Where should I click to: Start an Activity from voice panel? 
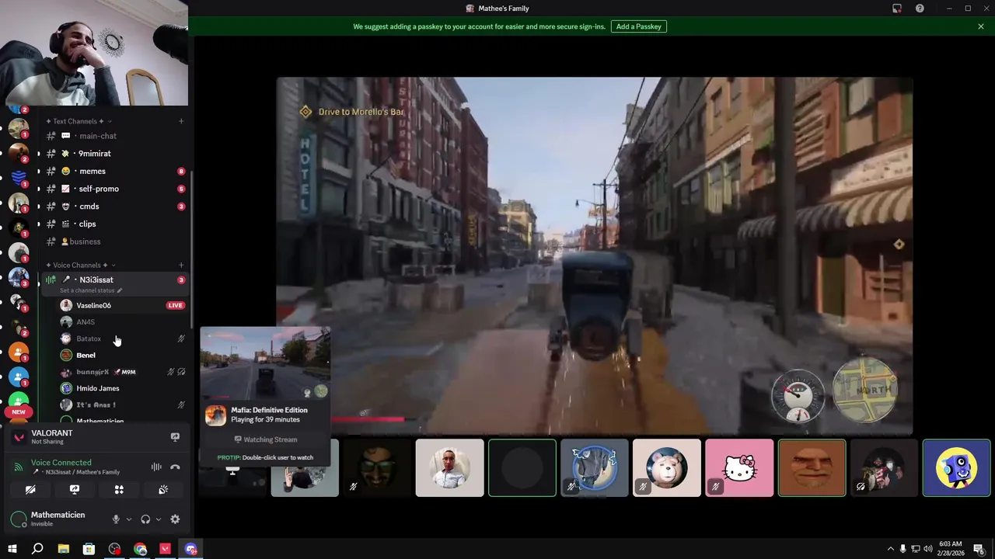tap(119, 490)
